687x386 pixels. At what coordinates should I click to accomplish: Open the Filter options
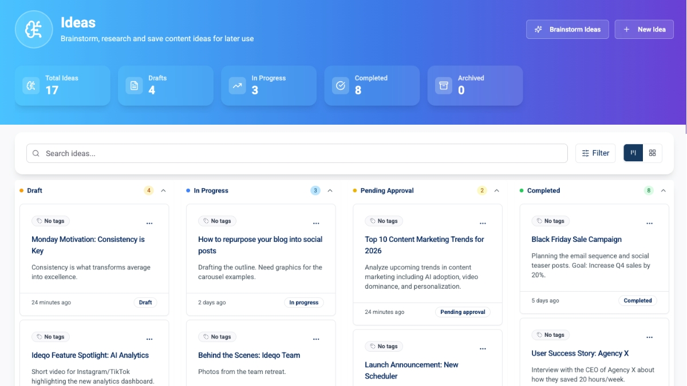tap(595, 153)
